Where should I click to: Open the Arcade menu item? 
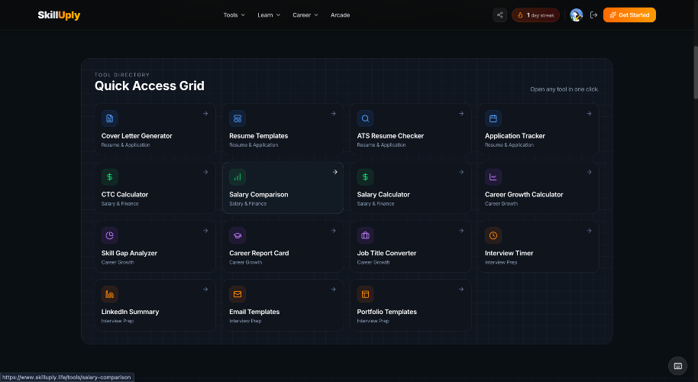pyautogui.click(x=340, y=15)
